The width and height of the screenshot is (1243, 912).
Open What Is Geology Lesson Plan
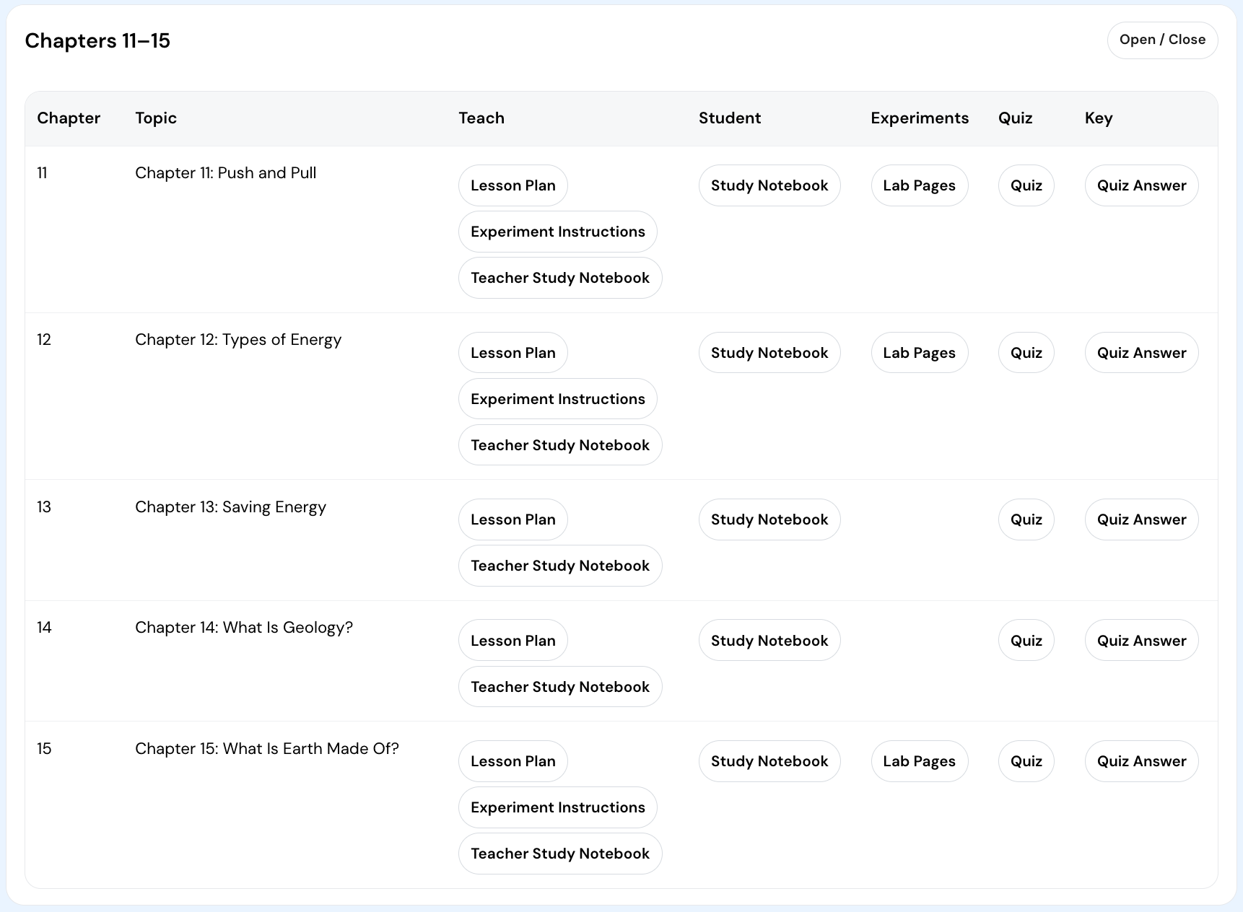[x=513, y=641]
